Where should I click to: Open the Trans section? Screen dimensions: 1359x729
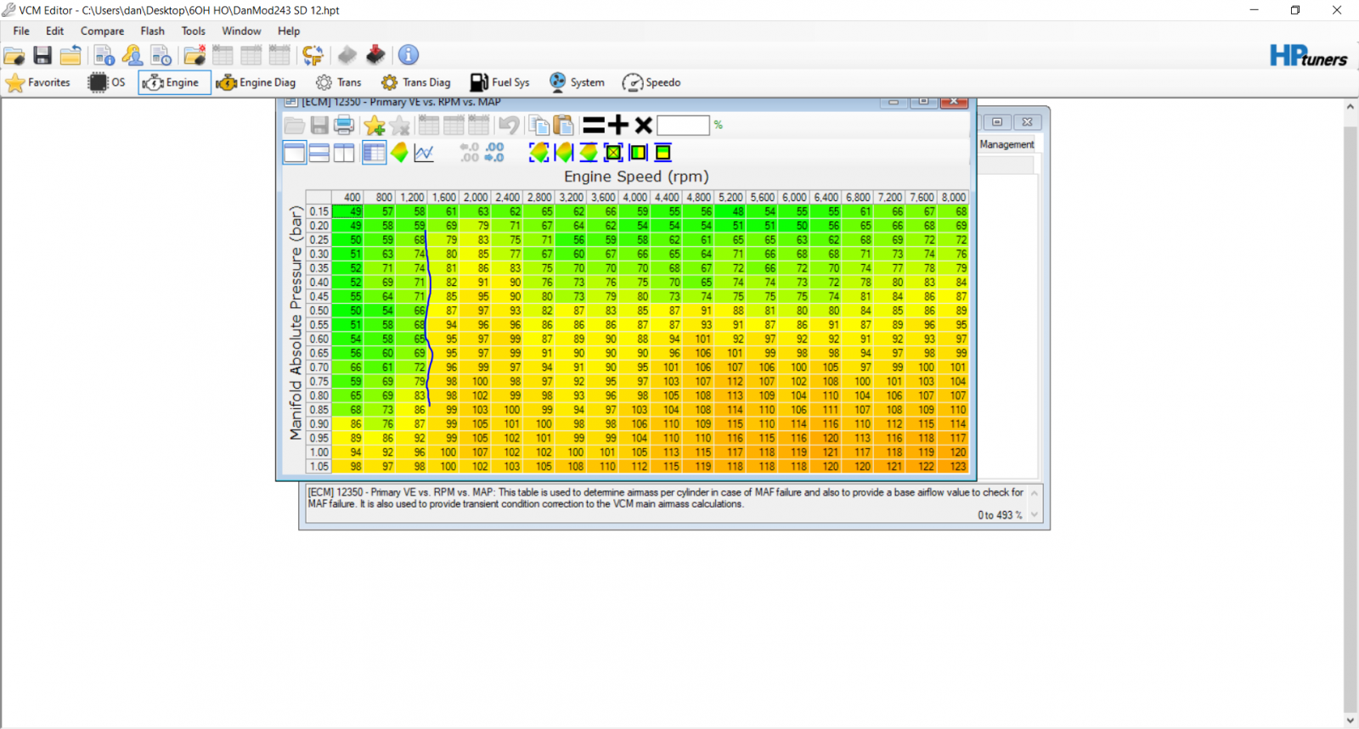(338, 82)
